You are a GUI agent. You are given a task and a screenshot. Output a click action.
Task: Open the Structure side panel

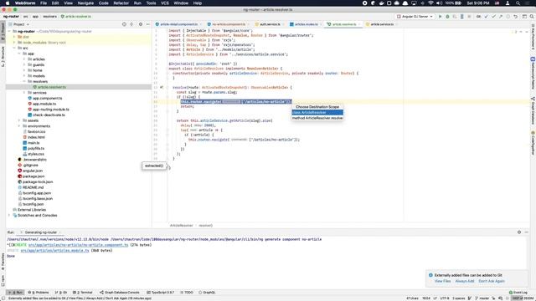[3, 56]
